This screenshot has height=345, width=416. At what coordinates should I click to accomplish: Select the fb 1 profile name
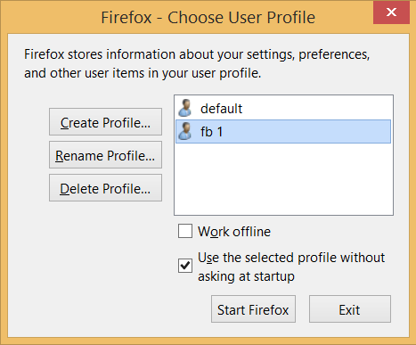point(211,132)
